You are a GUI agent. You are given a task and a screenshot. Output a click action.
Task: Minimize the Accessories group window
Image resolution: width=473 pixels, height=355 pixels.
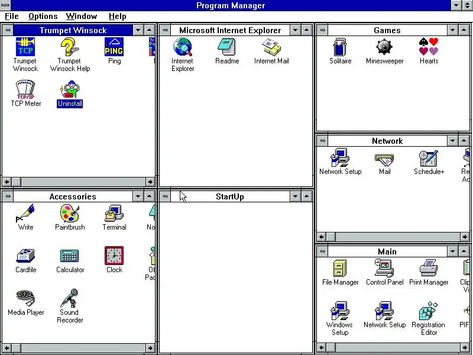tap(138, 196)
